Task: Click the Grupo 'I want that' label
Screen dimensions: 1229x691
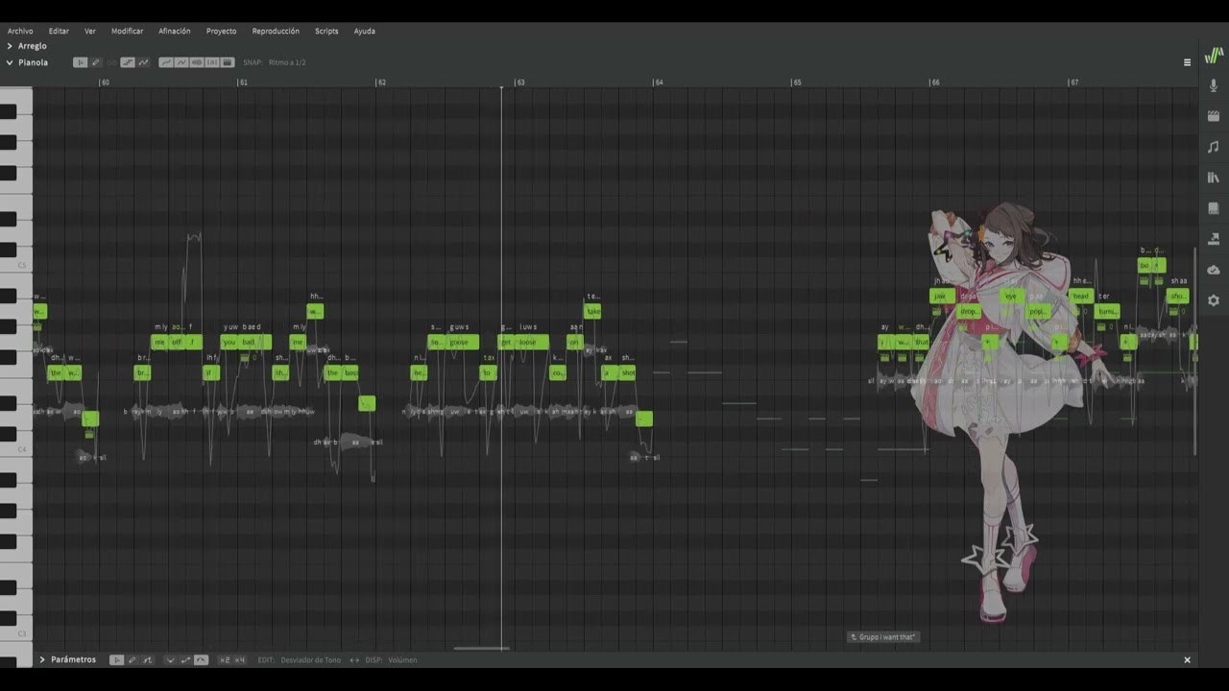Action: 883,637
